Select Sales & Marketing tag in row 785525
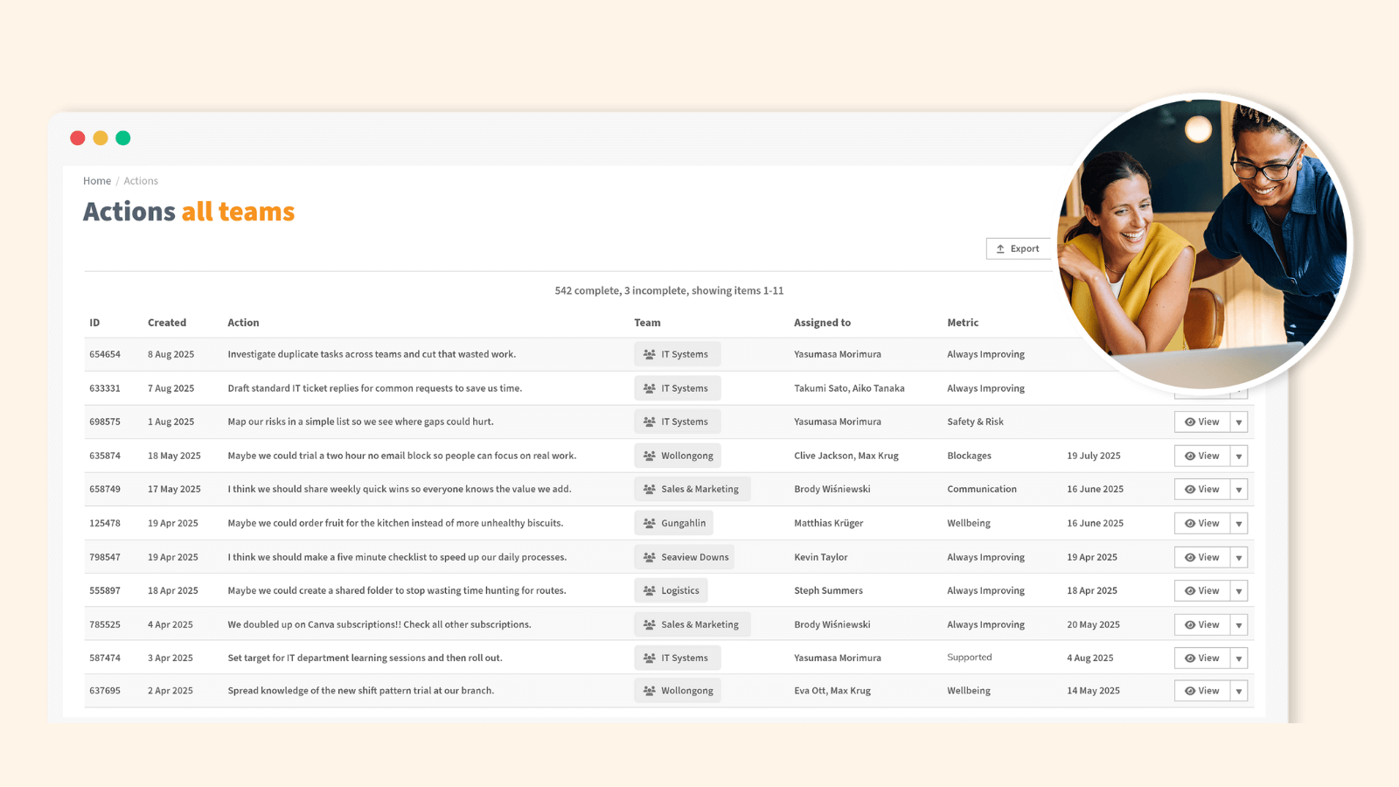The image size is (1399, 787). click(693, 624)
